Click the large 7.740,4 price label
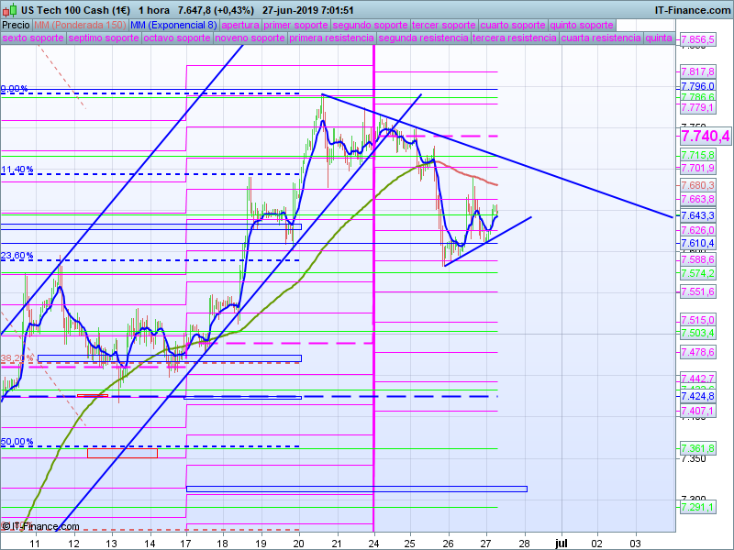The height and width of the screenshot is (550, 734). pyautogui.click(x=705, y=136)
